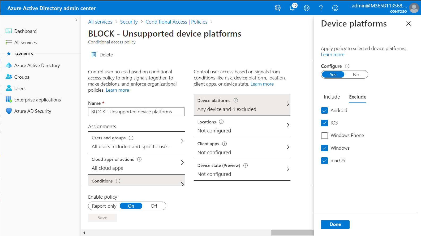Check the Windows Phone checkbox
The height and width of the screenshot is (236, 421).
[x=324, y=135]
